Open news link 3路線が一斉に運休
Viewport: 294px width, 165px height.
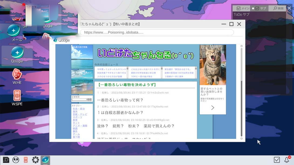(174, 76)
